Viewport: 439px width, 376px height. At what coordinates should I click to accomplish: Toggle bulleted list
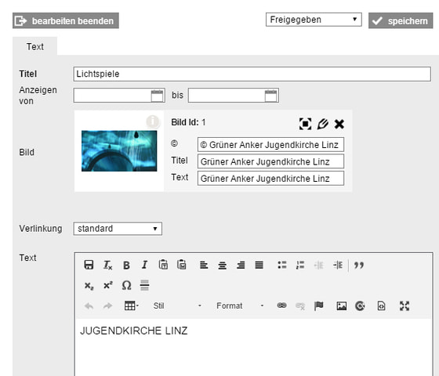(282, 265)
